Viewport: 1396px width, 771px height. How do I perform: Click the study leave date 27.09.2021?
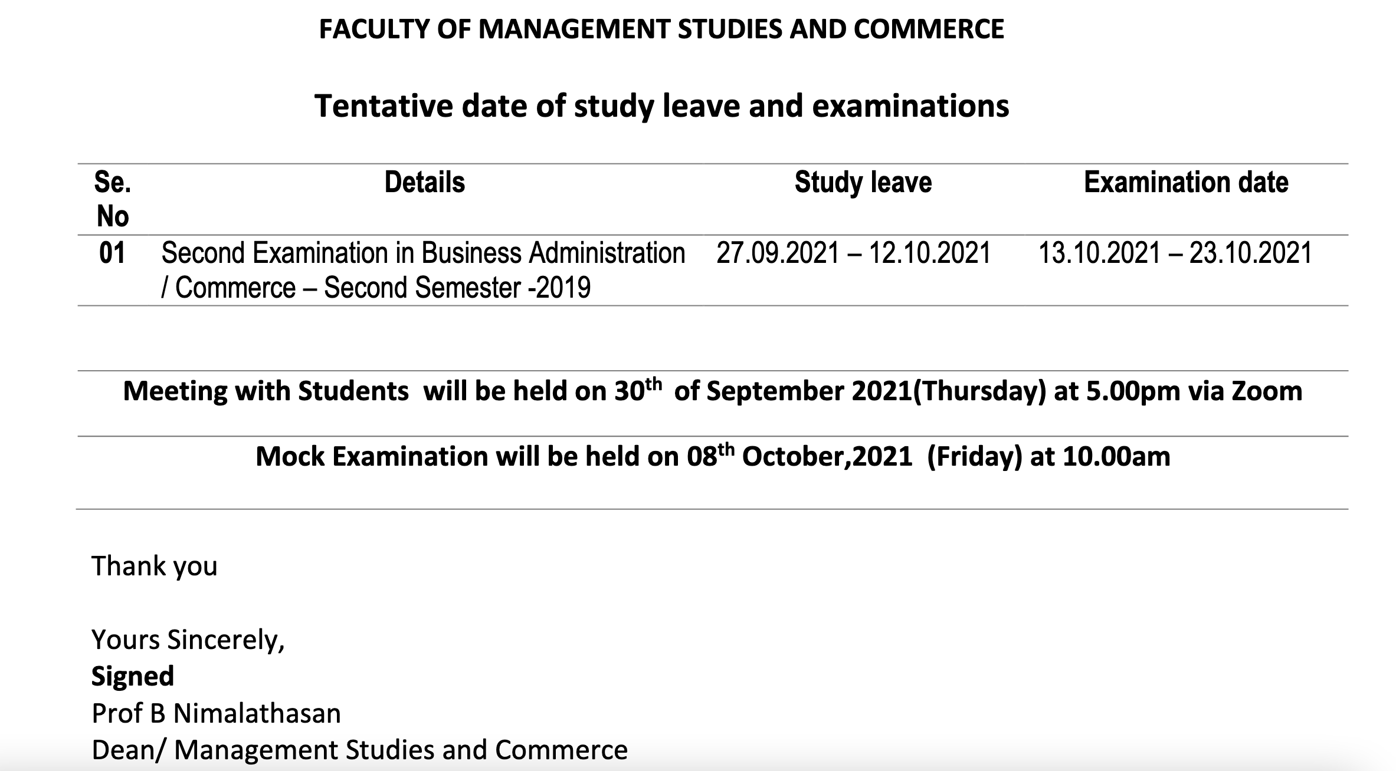pyautogui.click(x=778, y=253)
